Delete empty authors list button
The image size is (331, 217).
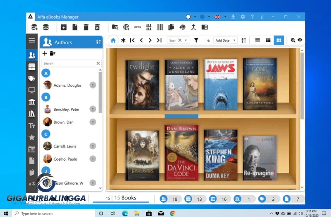52,54
